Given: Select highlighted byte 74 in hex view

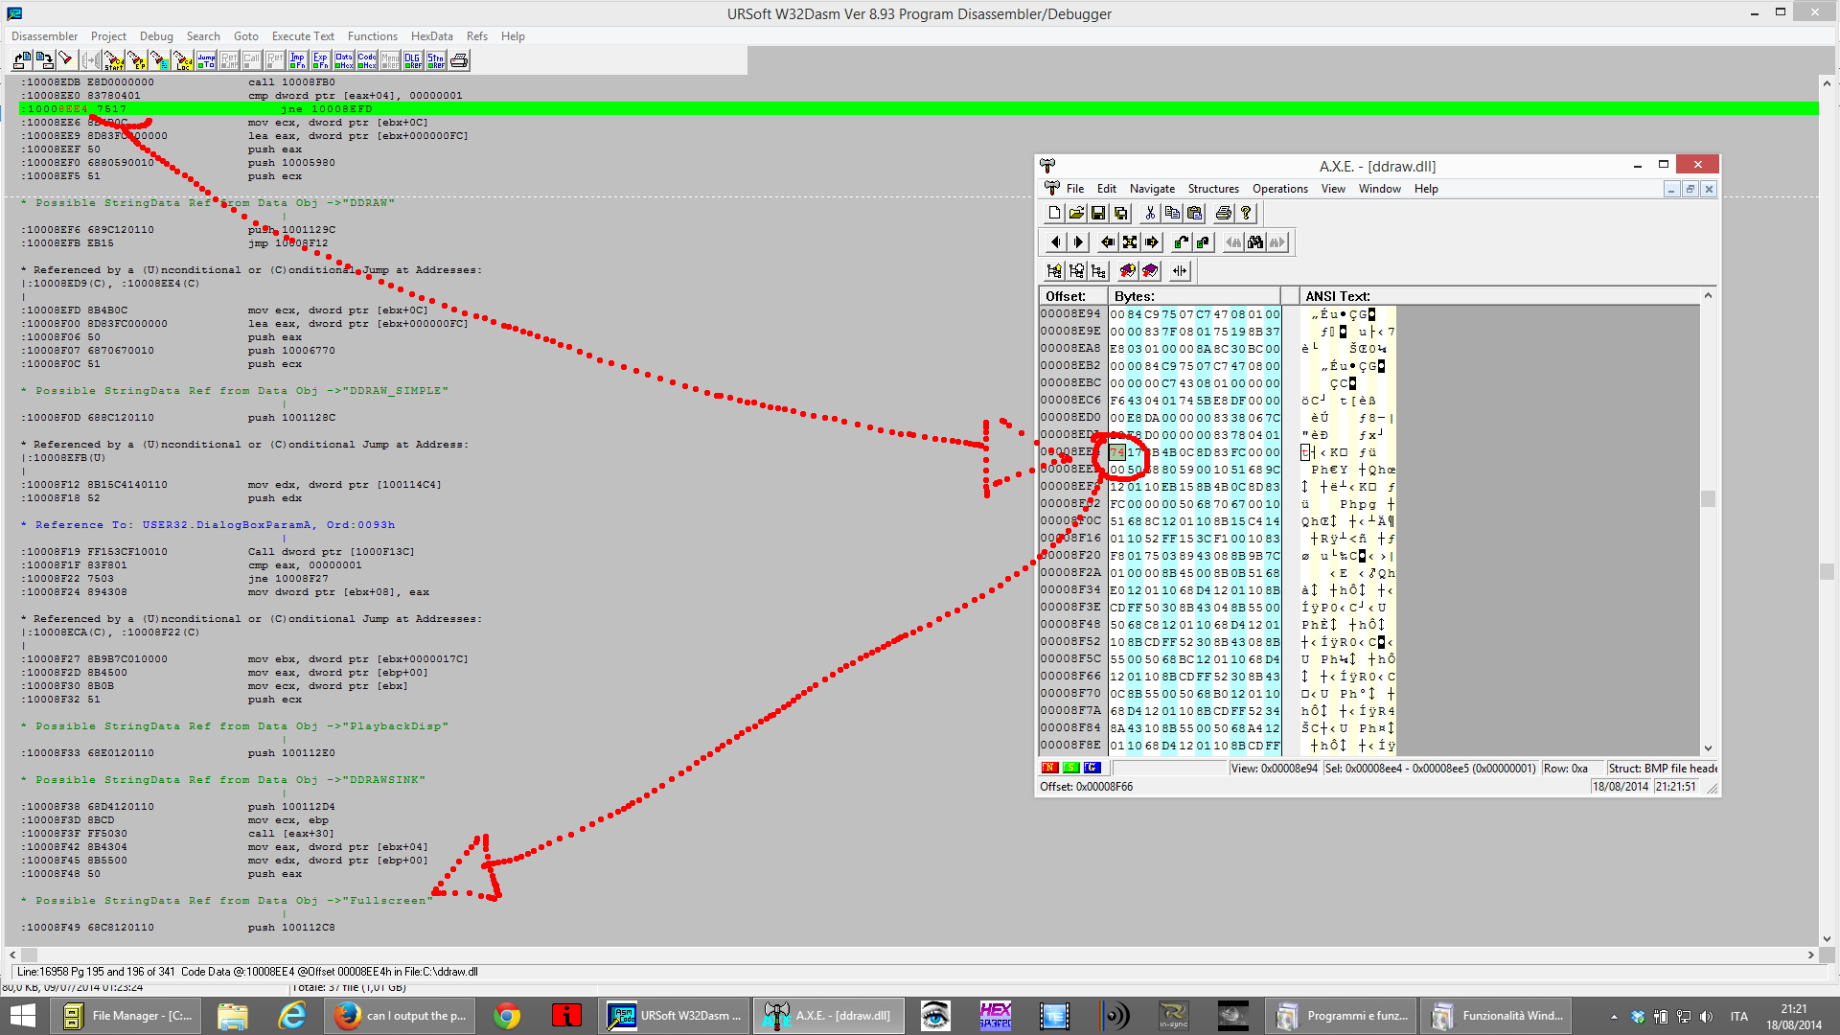Looking at the screenshot, I should tap(1117, 452).
